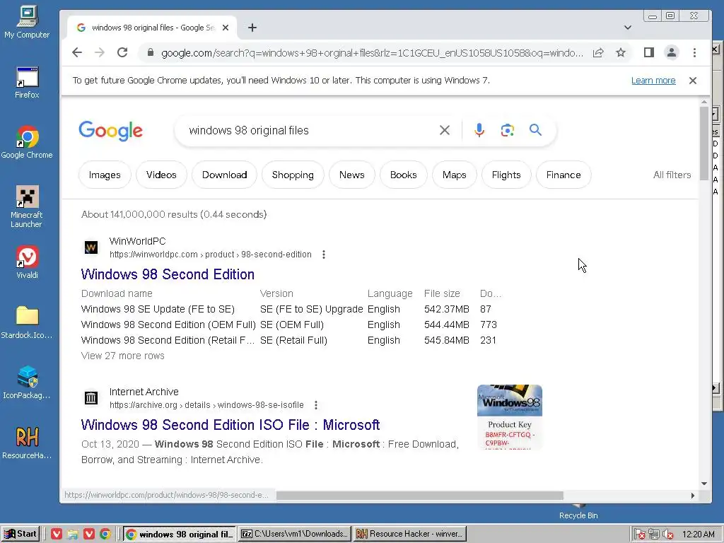Click the volume tray icon
The image size is (724, 543).
pos(667,535)
